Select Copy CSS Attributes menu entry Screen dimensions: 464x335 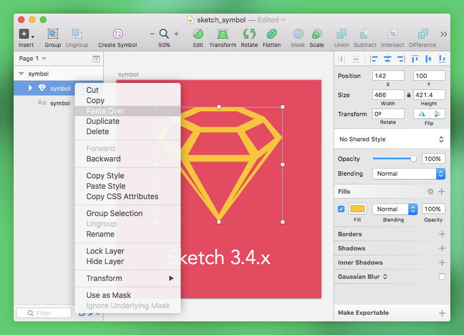click(122, 196)
